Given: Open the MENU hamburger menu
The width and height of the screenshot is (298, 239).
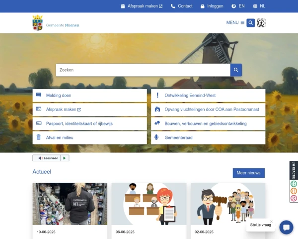Looking at the screenshot, I should (235, 22).
